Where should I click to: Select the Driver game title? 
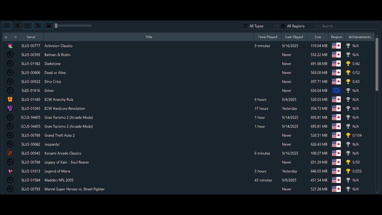[49, 90]
